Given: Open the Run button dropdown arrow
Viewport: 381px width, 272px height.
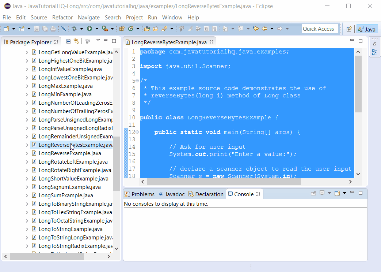Looking at the screenshot, I should point(96,29).
